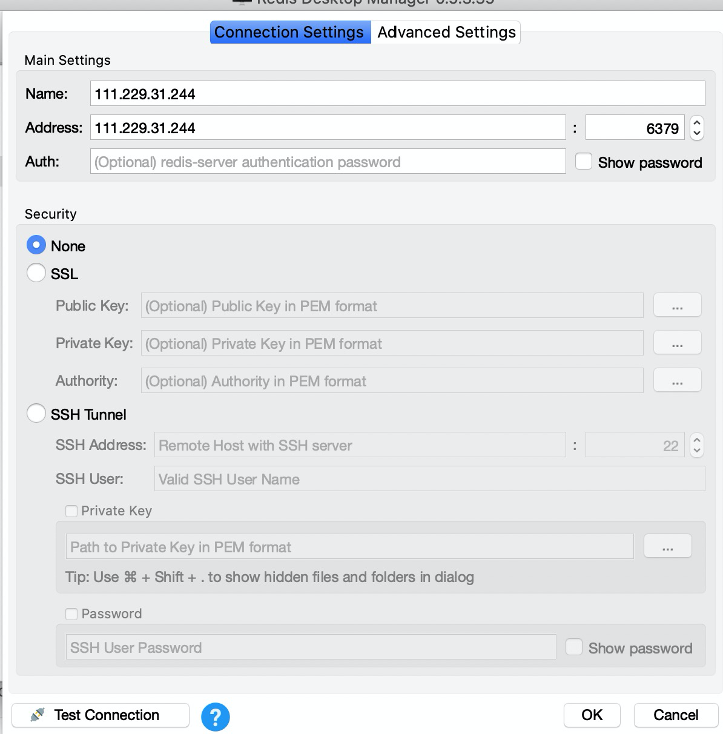Image resolution: width=723 pixels, height=734 pixels.
Task: Click the SSH User name field
Action: pyautogui.click(x=429, y=479)
